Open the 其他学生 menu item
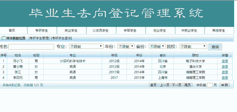The width and height of the screenshot is (237, 112). point(219,30)
